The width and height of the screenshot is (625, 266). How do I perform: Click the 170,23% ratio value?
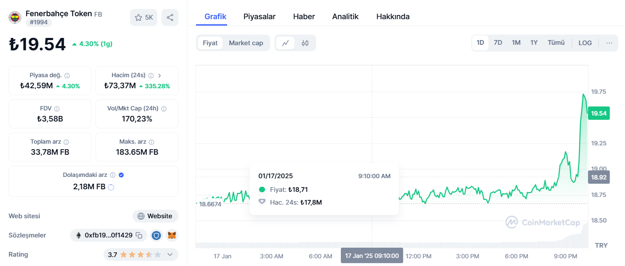(x=137, y=119)
